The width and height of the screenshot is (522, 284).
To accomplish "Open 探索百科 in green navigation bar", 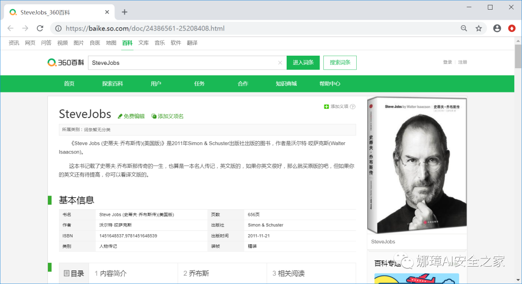I will click(113, 84).
